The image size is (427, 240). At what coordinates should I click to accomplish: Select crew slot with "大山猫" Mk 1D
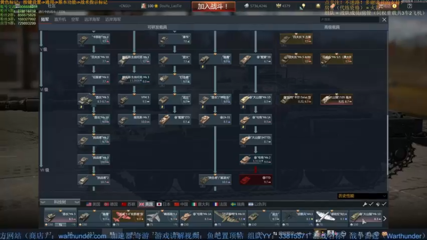[365, 218]
